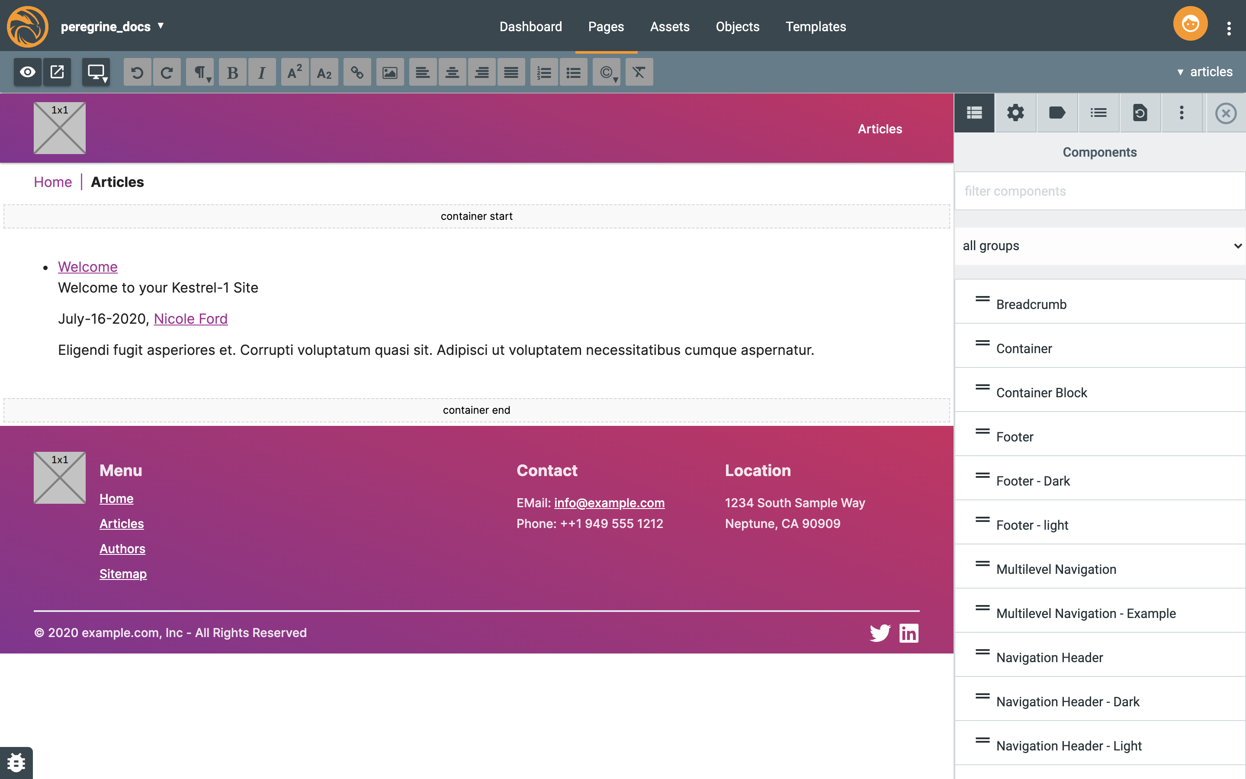Click the numbered list icon
The height and width of the screenshot is (779, 1246).
[x=544, y=72]
